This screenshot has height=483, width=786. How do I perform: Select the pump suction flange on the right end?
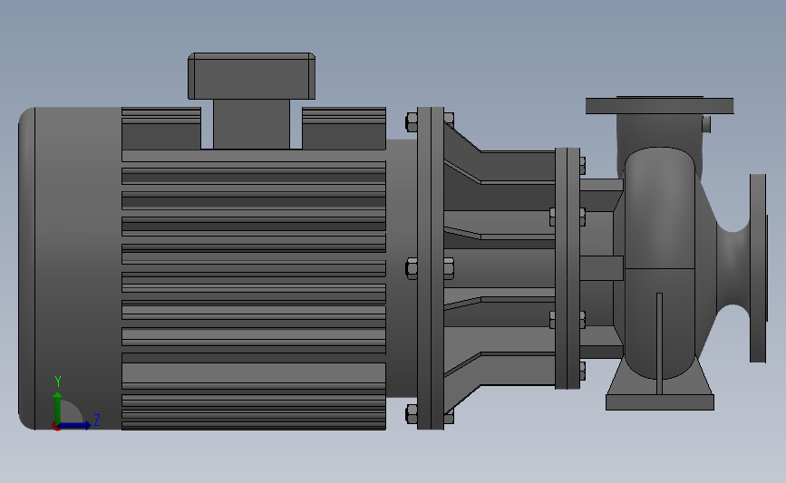[x=759, y=268]
